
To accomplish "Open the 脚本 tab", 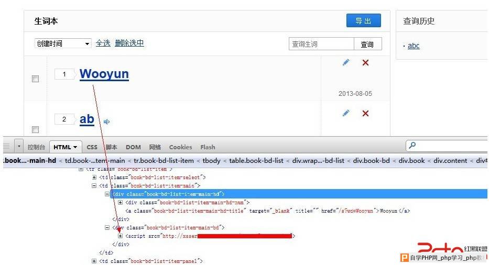I will pyautogui.click(x=111, y=147).
